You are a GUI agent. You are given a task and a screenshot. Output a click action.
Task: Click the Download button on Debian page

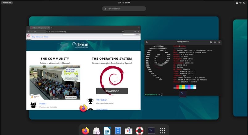coord(112,91)
